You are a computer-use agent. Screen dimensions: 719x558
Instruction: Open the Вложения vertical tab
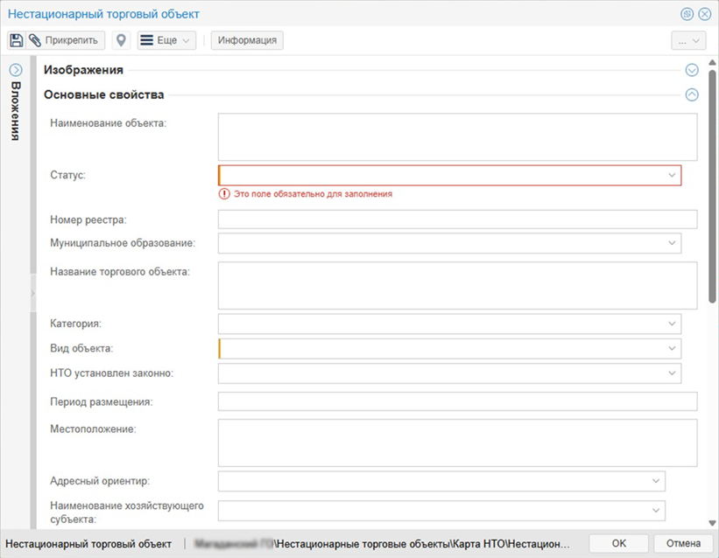[x=16, y=111]
